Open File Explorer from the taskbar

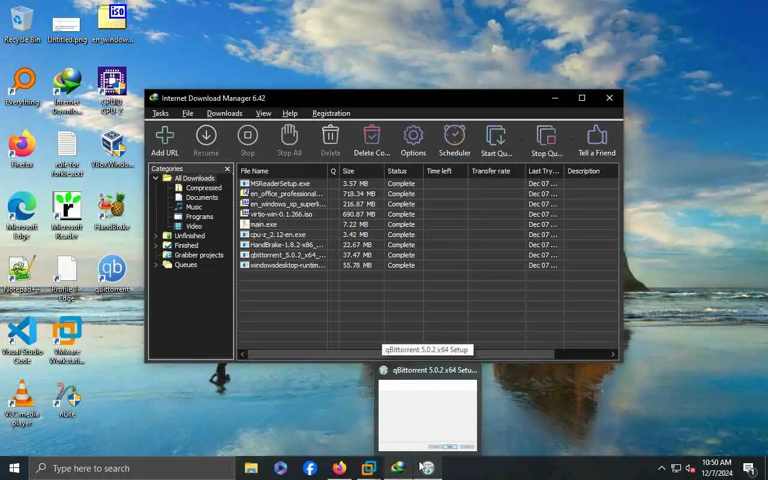[x=251, y=468]
